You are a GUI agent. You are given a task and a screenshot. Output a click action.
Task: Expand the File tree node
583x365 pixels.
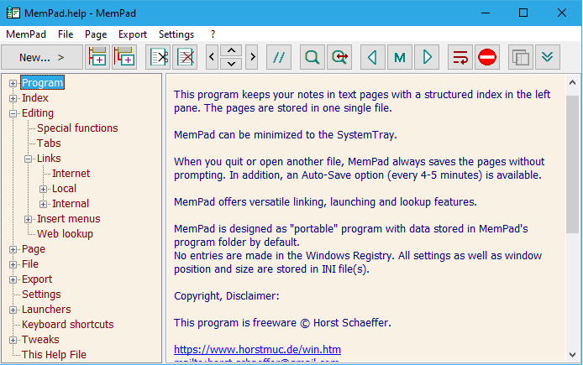click(x=13, y=265)
